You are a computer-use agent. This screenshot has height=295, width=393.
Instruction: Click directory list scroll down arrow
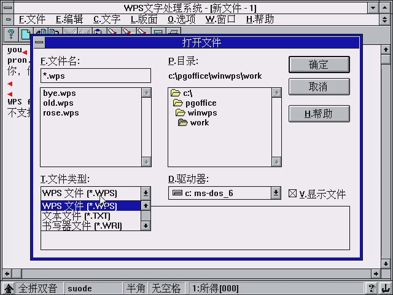pyautogui.click(x=276, y=162)
